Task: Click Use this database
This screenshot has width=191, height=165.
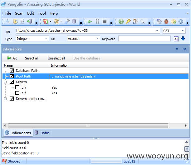Action: pyautogui.click(x=87, y=58)
